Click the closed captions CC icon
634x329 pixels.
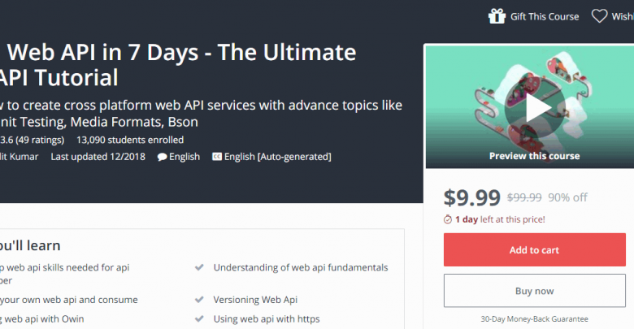[x=217, y=157]
